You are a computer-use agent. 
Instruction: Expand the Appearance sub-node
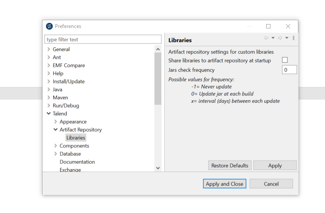click(55, 122)
